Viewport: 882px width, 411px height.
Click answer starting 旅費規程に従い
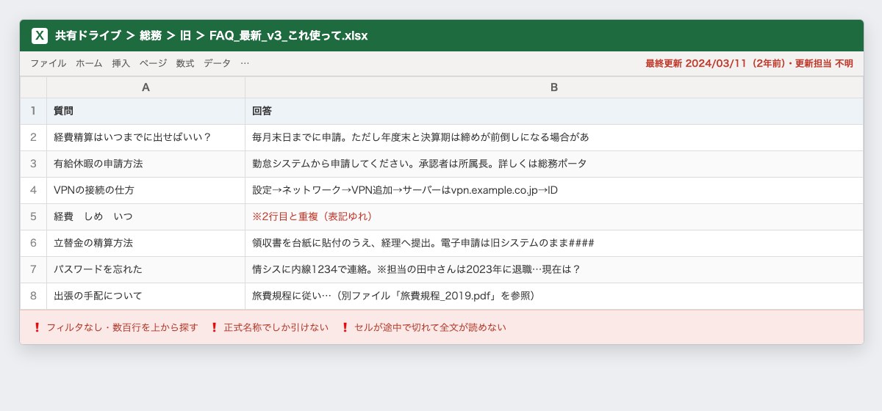pos(554,296)
